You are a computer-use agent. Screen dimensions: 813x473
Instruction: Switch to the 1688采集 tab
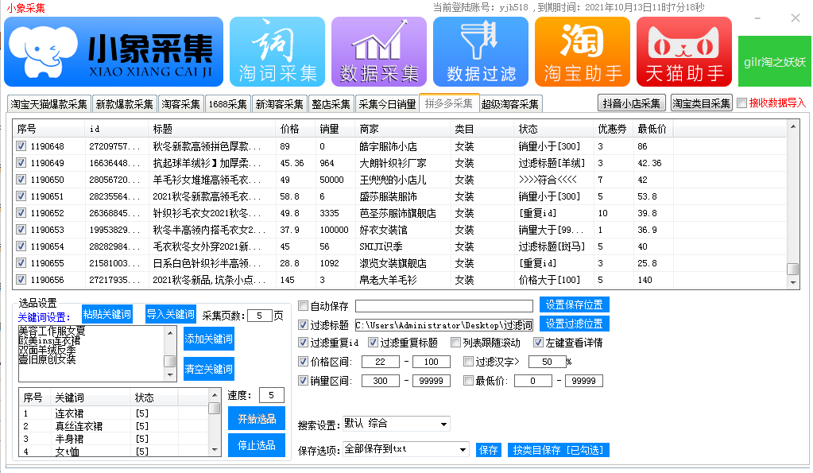[227, 103]
